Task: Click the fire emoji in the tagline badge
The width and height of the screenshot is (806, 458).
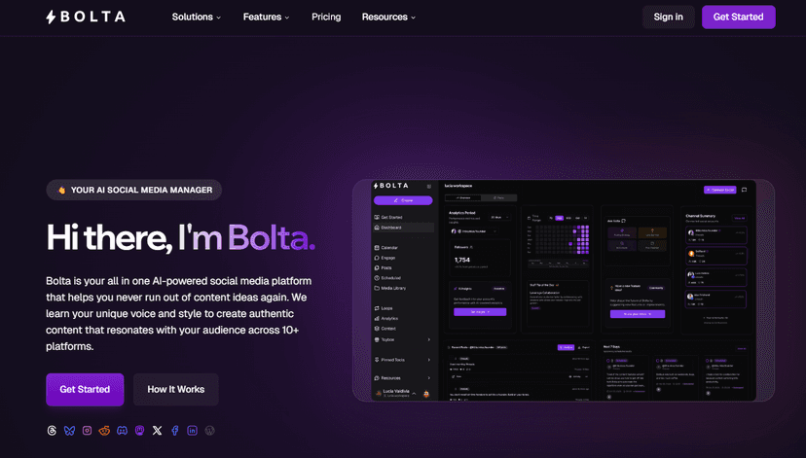Action: point(61,190)
